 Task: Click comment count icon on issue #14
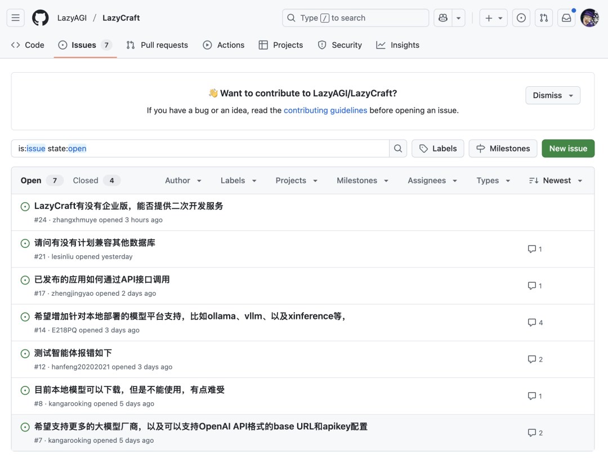click(x=531, y=323)
